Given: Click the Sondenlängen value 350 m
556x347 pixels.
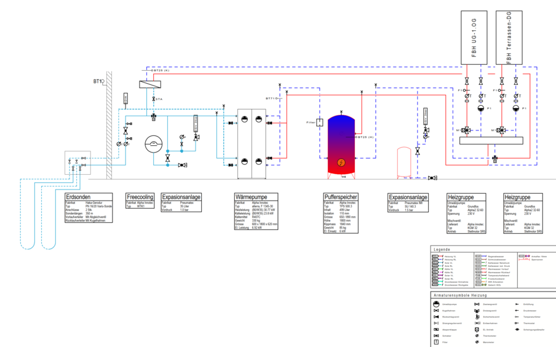Looking at the screenshot, I should [89, 213].
